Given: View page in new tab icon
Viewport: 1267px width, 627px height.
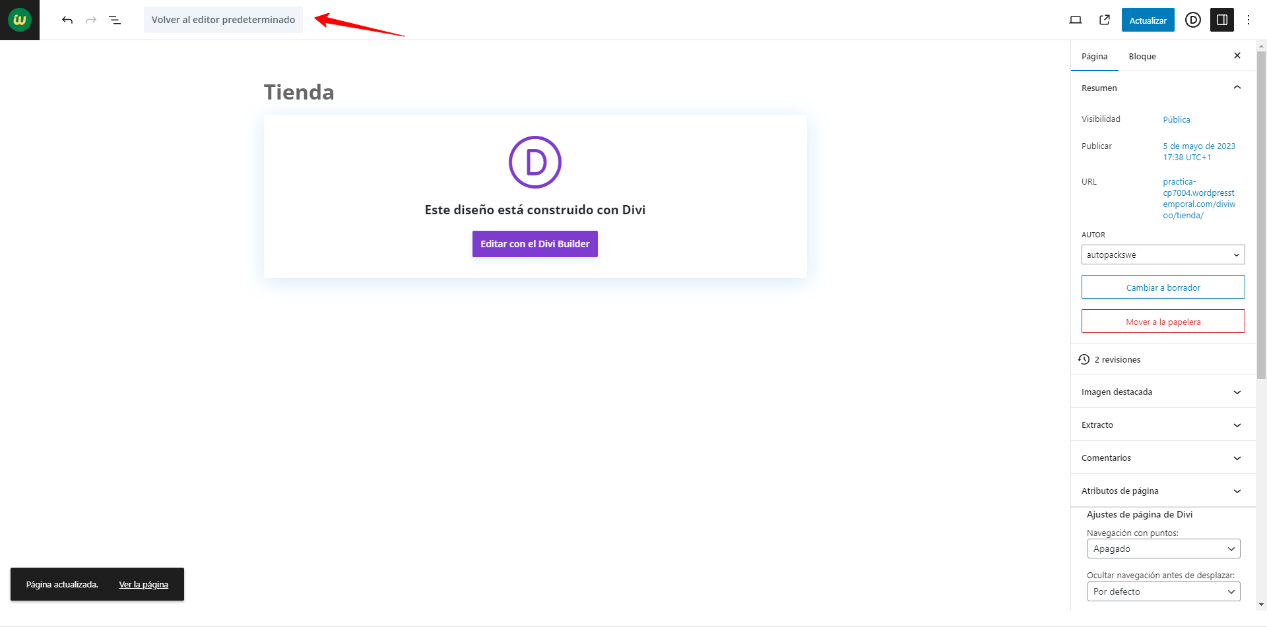Looking at the screenshot, I should point(1105,20).
